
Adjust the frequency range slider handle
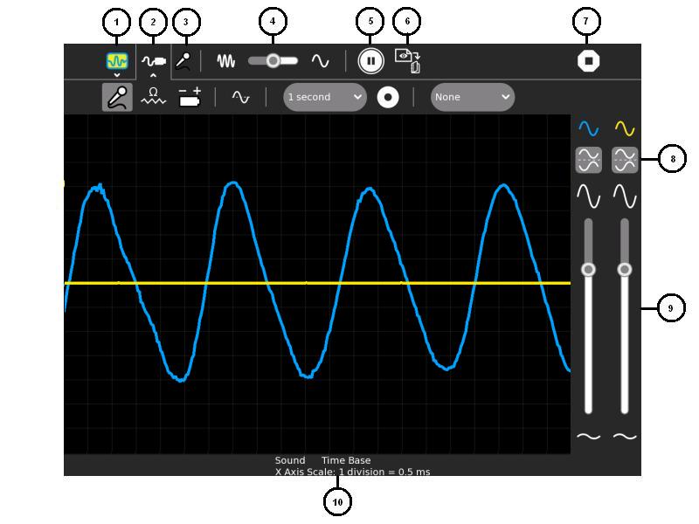point(273,61)
